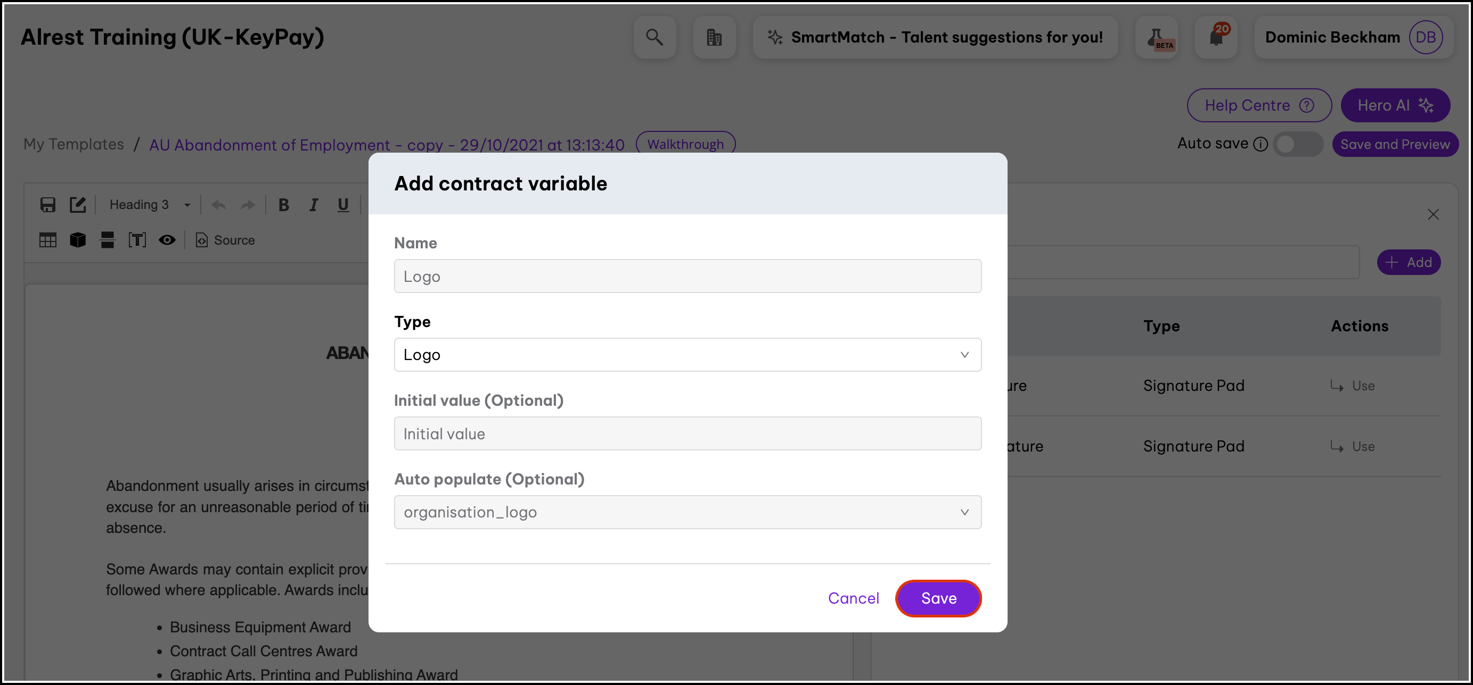Go to My Templates breadcrumb
This screenshot has width=1473, height=685.
tap(74, 145)
